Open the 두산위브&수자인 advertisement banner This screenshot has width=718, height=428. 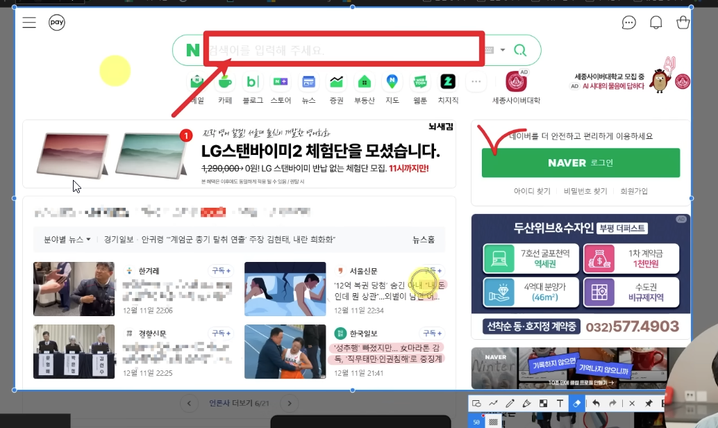tap(581, 277)
